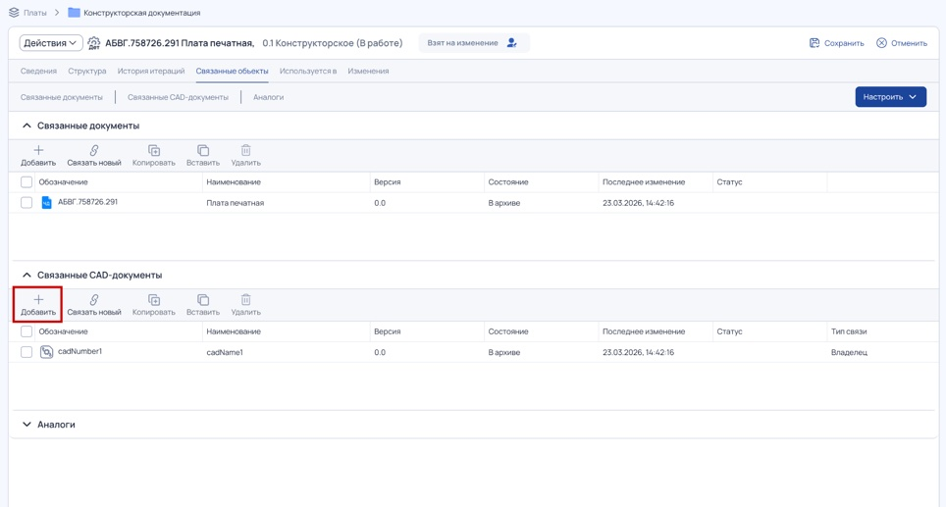Click the Владелец cell in cadNumber1 row

(849, 353)
